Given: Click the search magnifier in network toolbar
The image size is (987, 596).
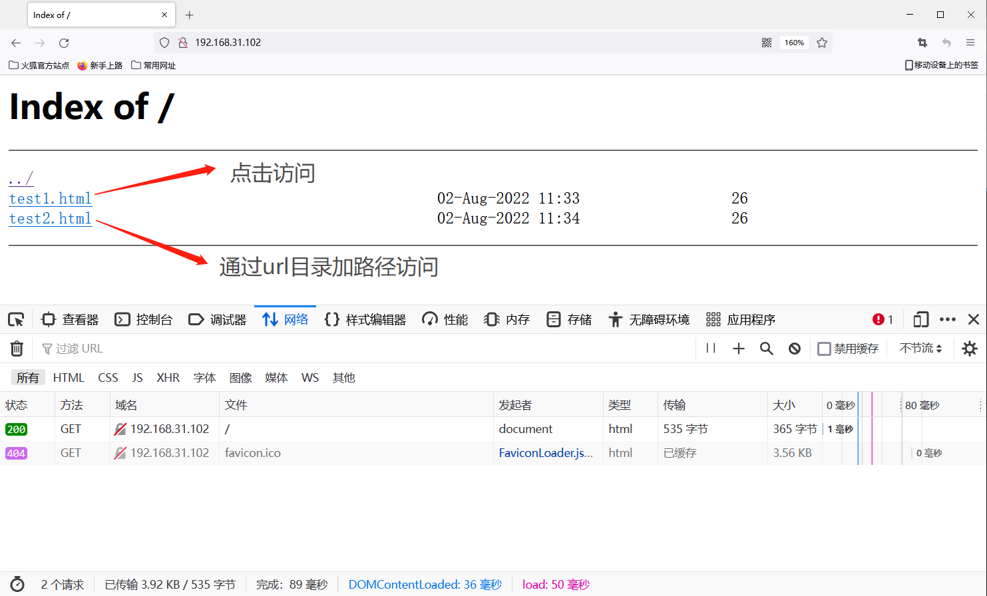Looking at the screenshot, I should coord(766,349).
